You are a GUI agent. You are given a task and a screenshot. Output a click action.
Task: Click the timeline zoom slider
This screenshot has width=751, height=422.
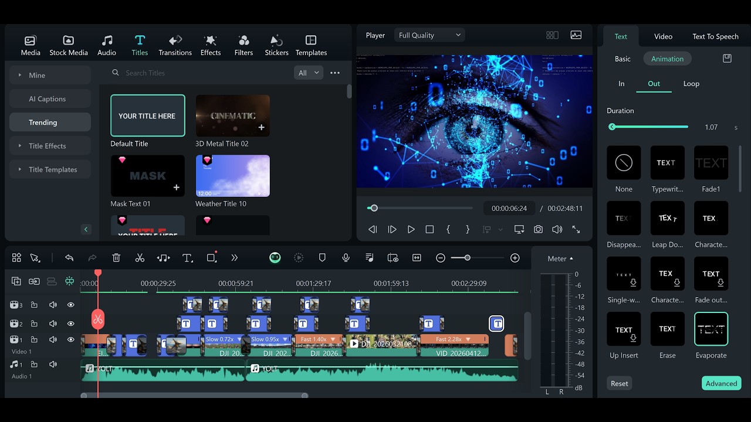pos(477,258)
